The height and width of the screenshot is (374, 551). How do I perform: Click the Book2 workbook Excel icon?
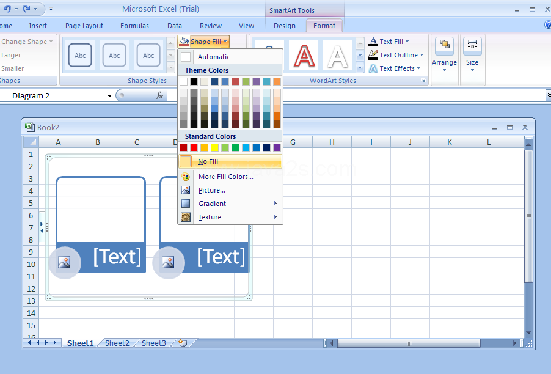pos(30,127)
